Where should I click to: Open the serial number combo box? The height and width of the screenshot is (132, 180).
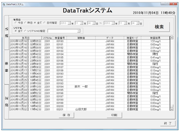(x=79, y=31)
